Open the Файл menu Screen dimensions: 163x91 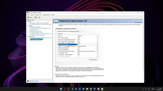point(28,15)
